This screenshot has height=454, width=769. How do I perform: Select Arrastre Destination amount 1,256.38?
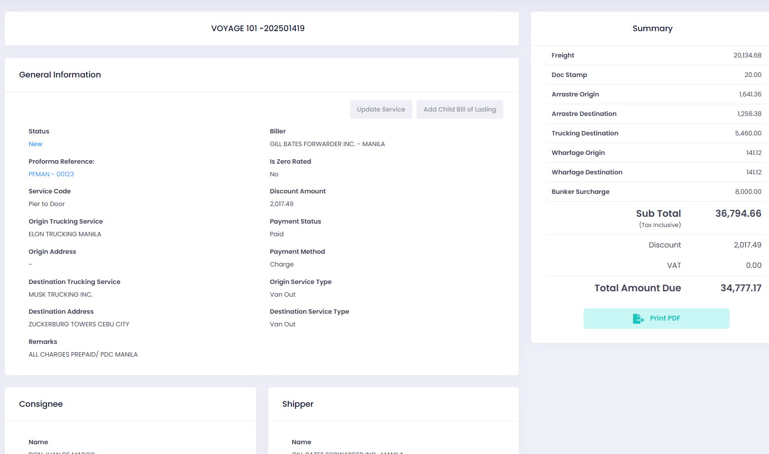(x=750, y=114)
